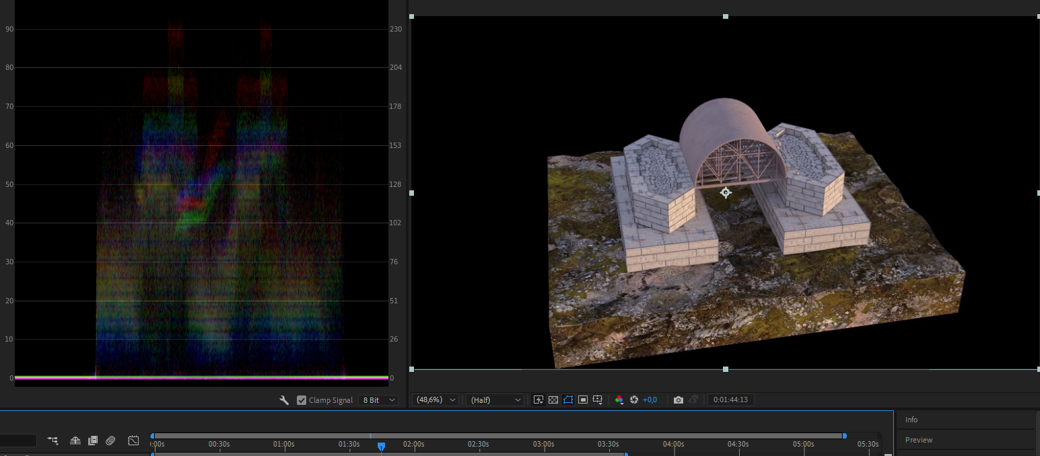This screenshot has height=456, width=1040.
Task: Open the Composition Mini-Flowchart icon
Action: 53,441
